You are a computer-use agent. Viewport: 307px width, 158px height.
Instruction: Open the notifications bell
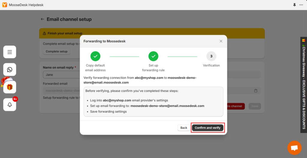(x=10, y=105)
